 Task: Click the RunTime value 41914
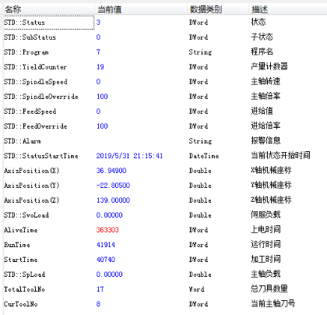click(106, 245)
